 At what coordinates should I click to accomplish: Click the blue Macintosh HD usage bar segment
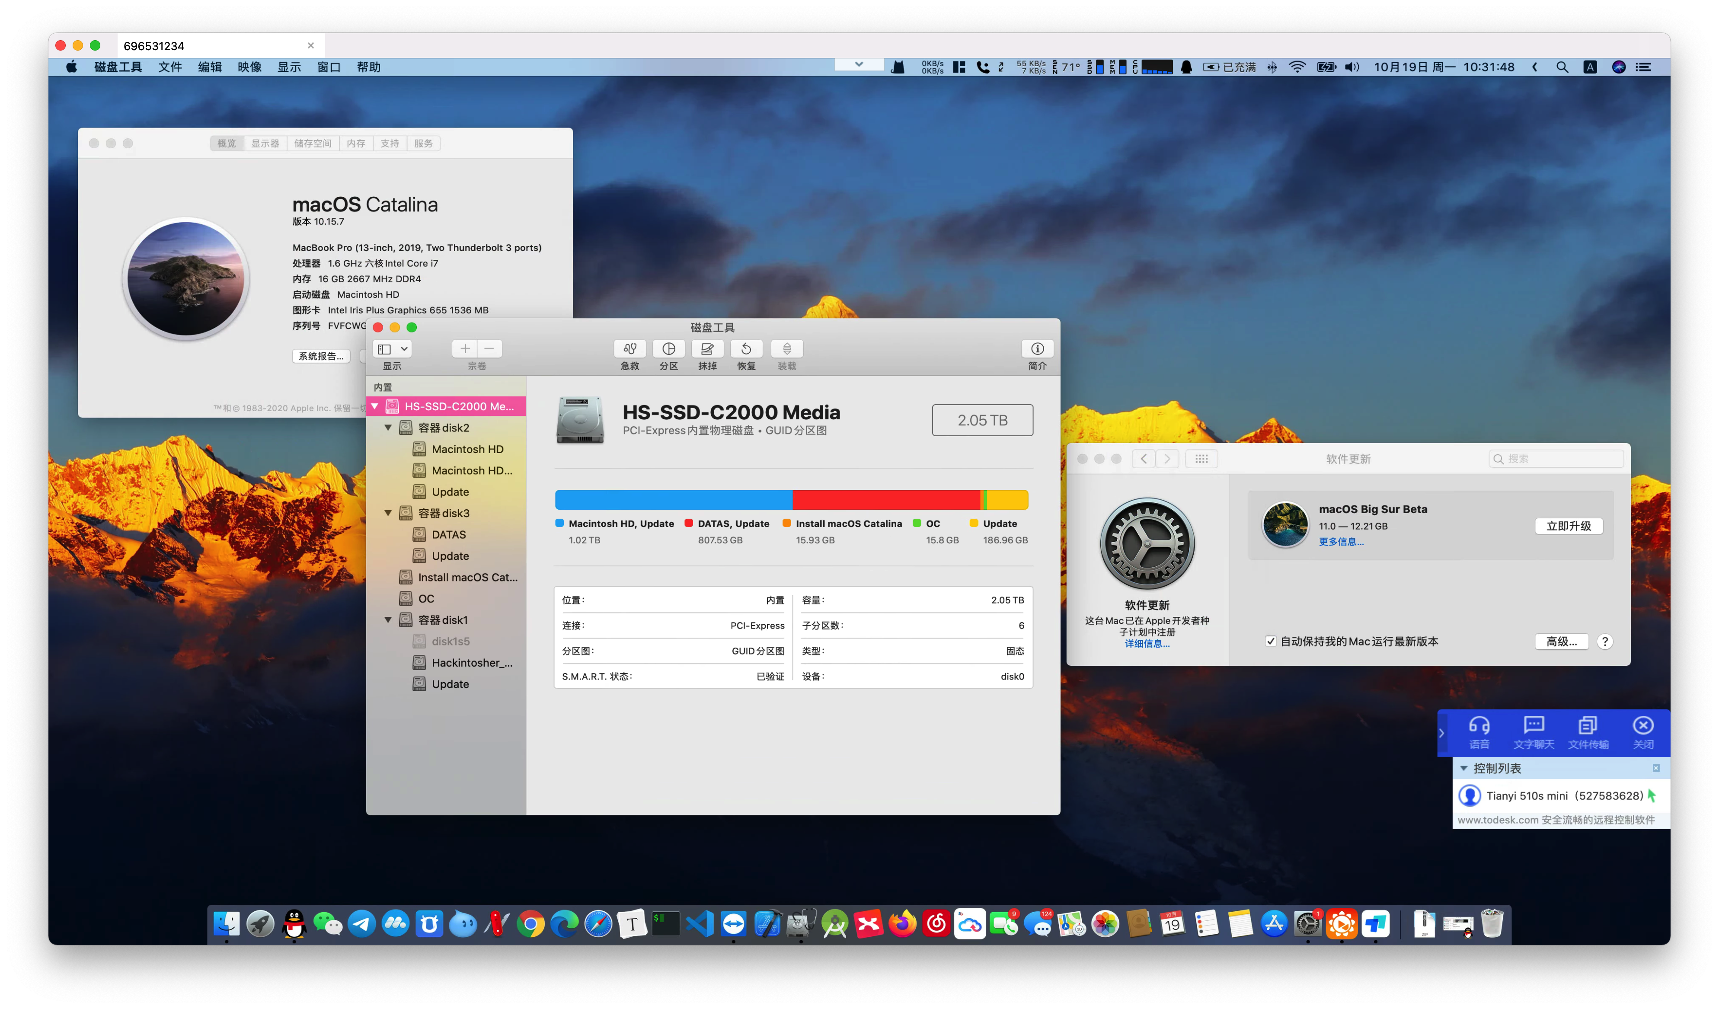[x=673, y=499]
